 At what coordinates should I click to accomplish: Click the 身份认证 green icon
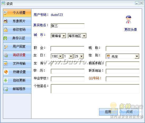[x=5, y=38]
